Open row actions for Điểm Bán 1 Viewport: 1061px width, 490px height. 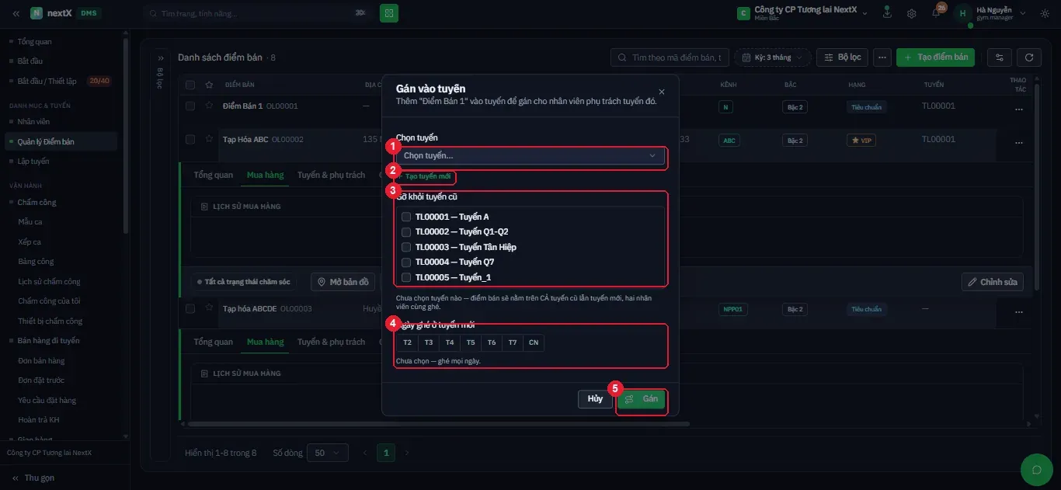[x=1019, y=109]
